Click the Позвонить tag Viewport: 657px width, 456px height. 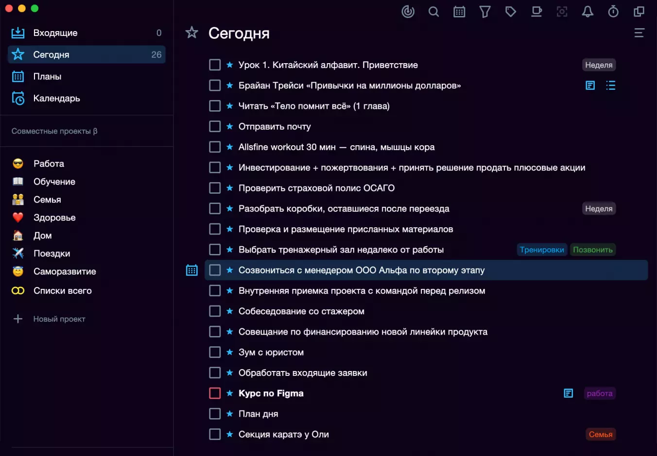[593, 250]
